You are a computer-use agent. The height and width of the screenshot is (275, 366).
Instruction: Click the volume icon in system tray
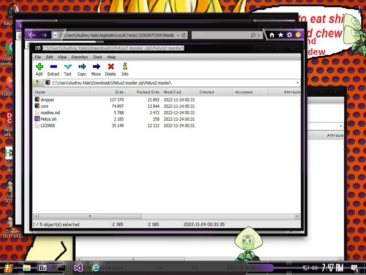click(x=315, y=268)
